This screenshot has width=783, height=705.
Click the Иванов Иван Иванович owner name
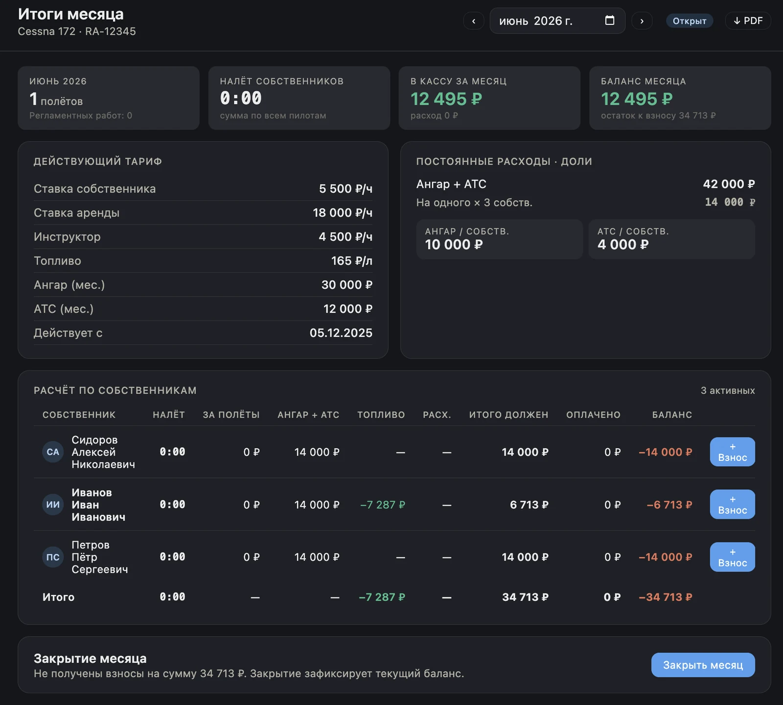[x=98, y=504]
